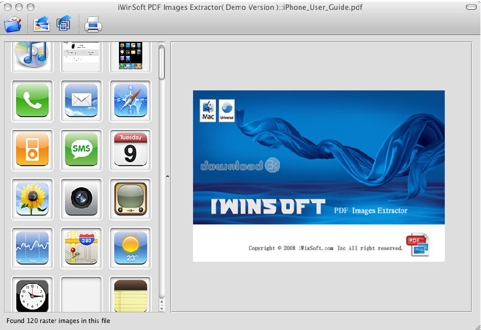This screenshot has width=481, height=330.
Task: Select the green SMS icon thumbnail
Action: coord(81,150)
